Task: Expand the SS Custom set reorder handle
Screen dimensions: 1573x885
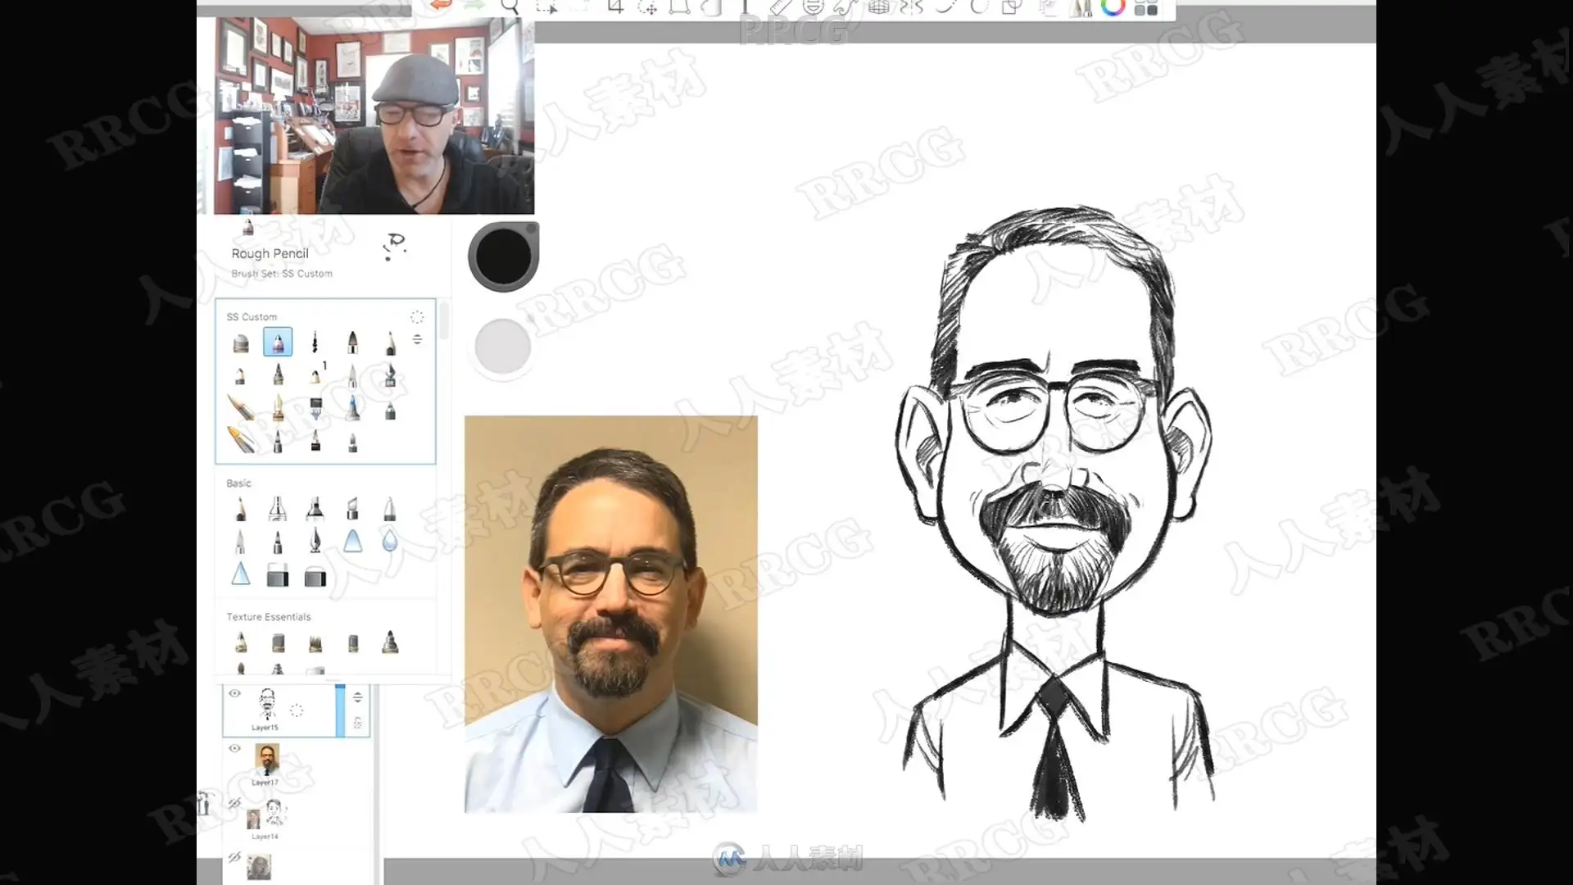Action: 417,339
